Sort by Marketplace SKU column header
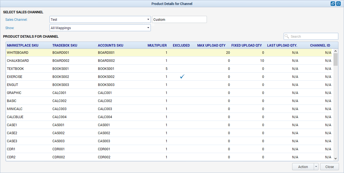The height and width of the screenshot is (173, 344). (x=23, y=45)
